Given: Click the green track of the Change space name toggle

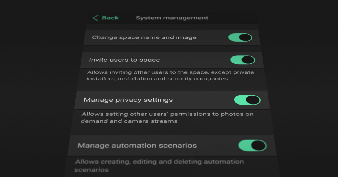Looking at the screenshot, I should tap(234, 37).
